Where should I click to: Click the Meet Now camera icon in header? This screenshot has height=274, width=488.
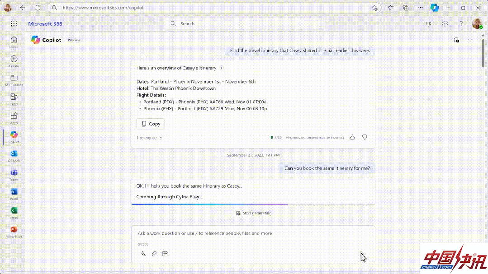429,23
